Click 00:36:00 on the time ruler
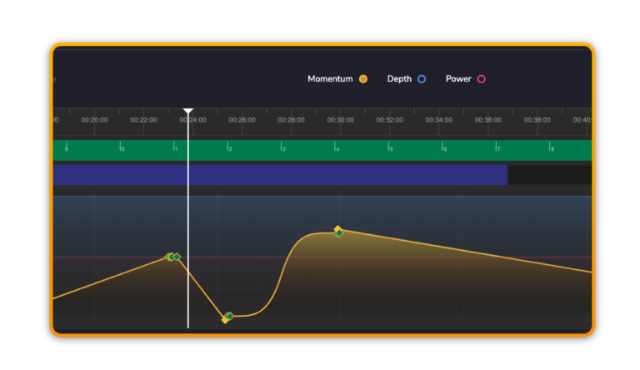The image size is (640, 370). [x=488, y=120]
